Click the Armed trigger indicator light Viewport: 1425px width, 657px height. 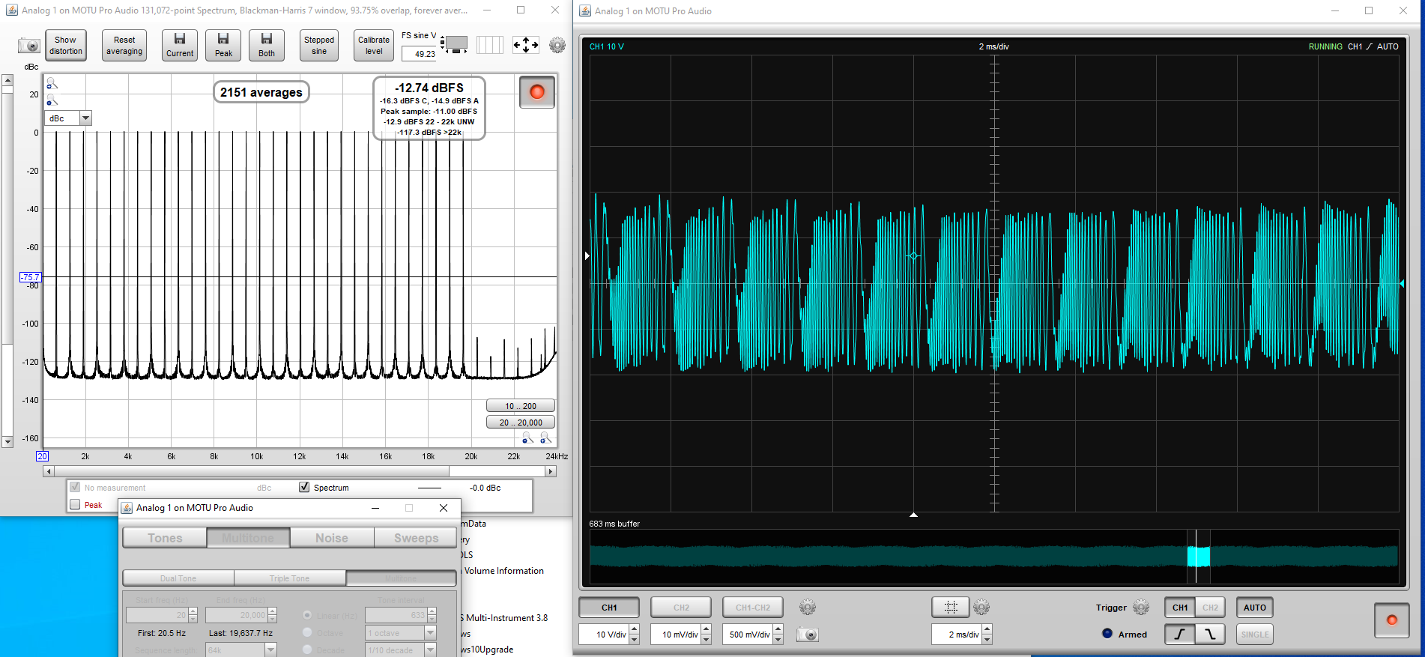[1107, 633]
